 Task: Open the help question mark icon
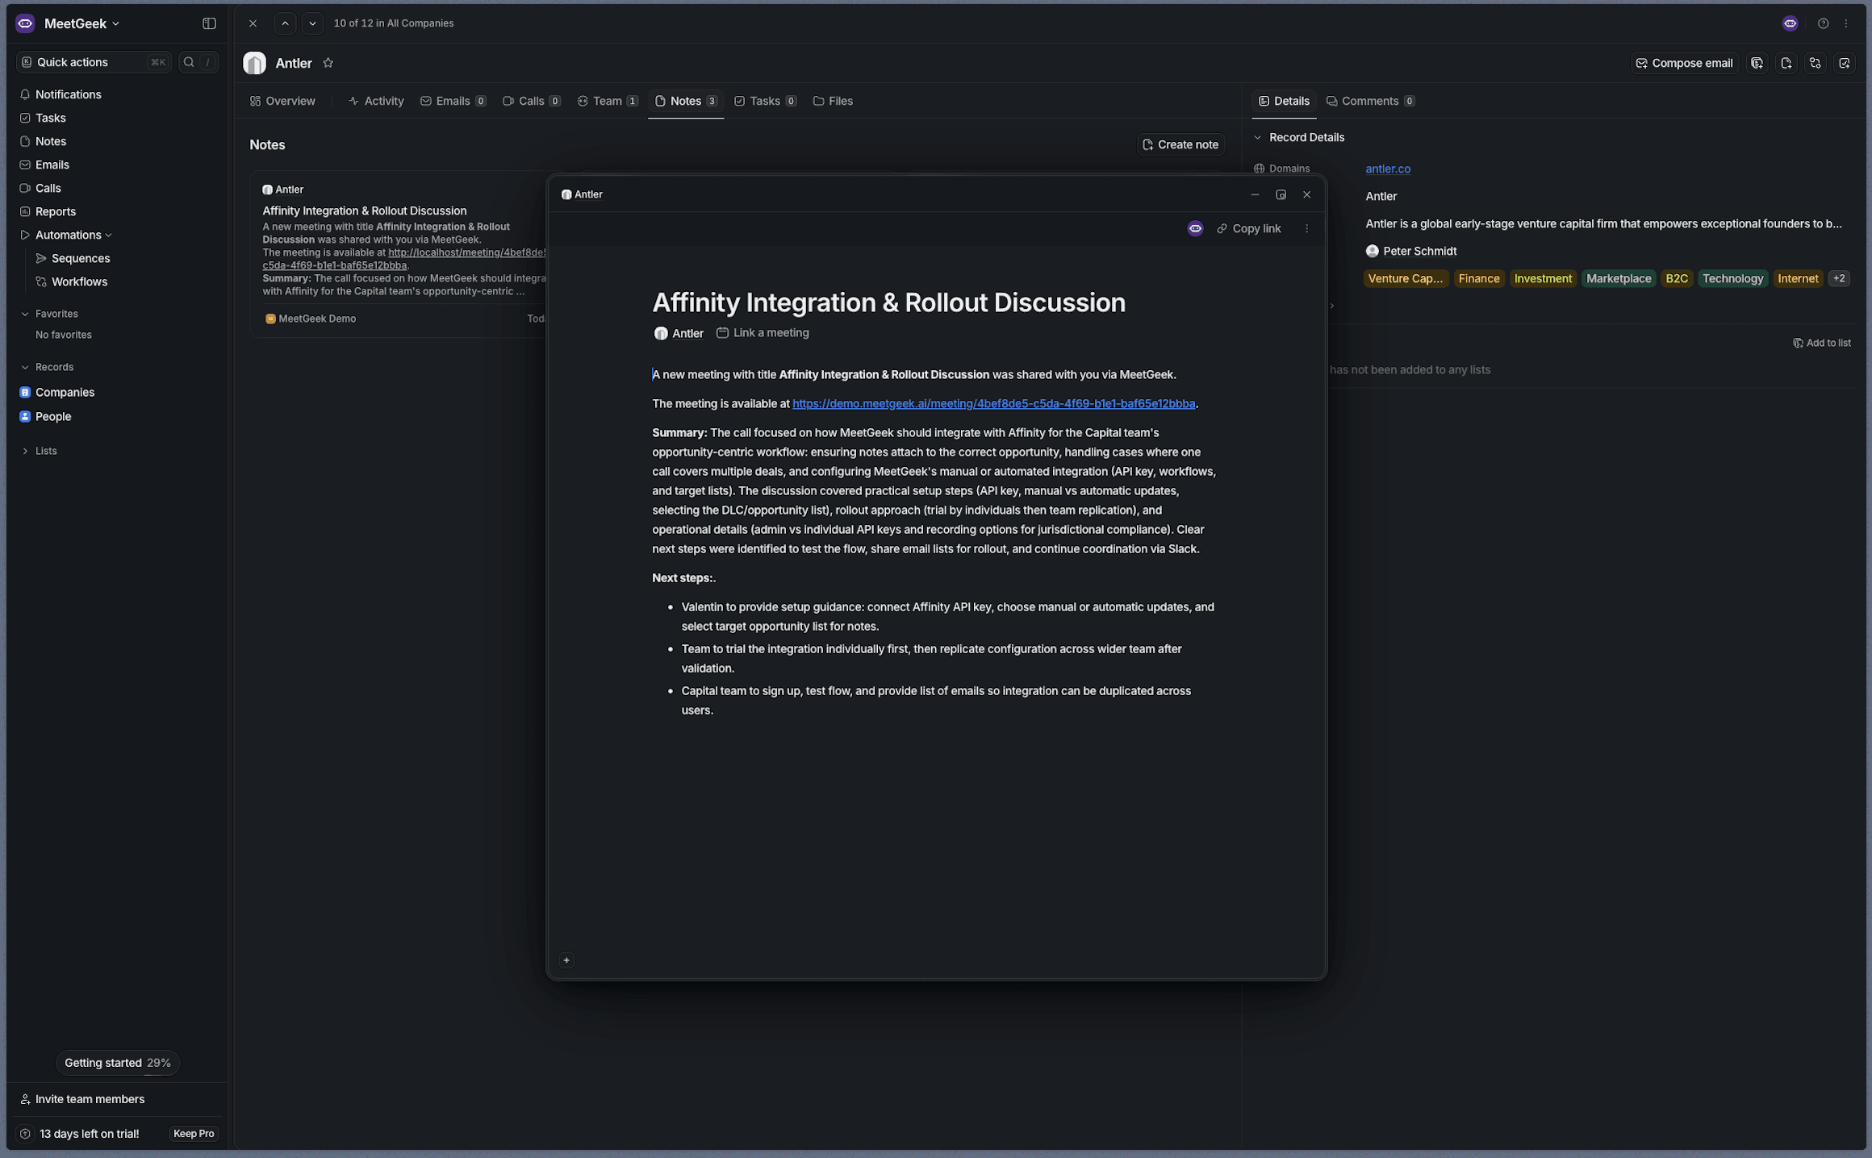tap(1823, 23)
